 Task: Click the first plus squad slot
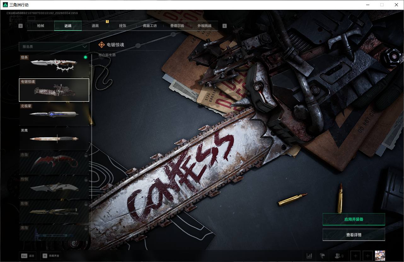coord(355,256)
